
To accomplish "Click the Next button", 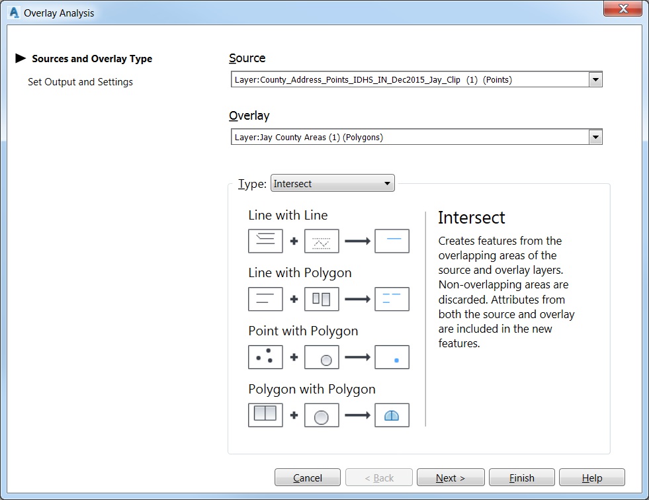I will point(451,478).
